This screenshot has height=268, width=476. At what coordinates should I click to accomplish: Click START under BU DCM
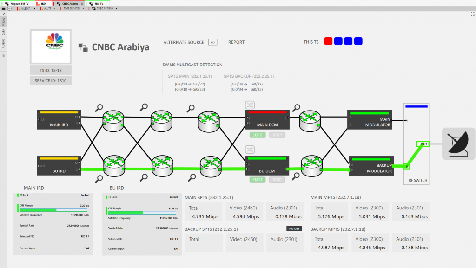[x=258, y=180]
